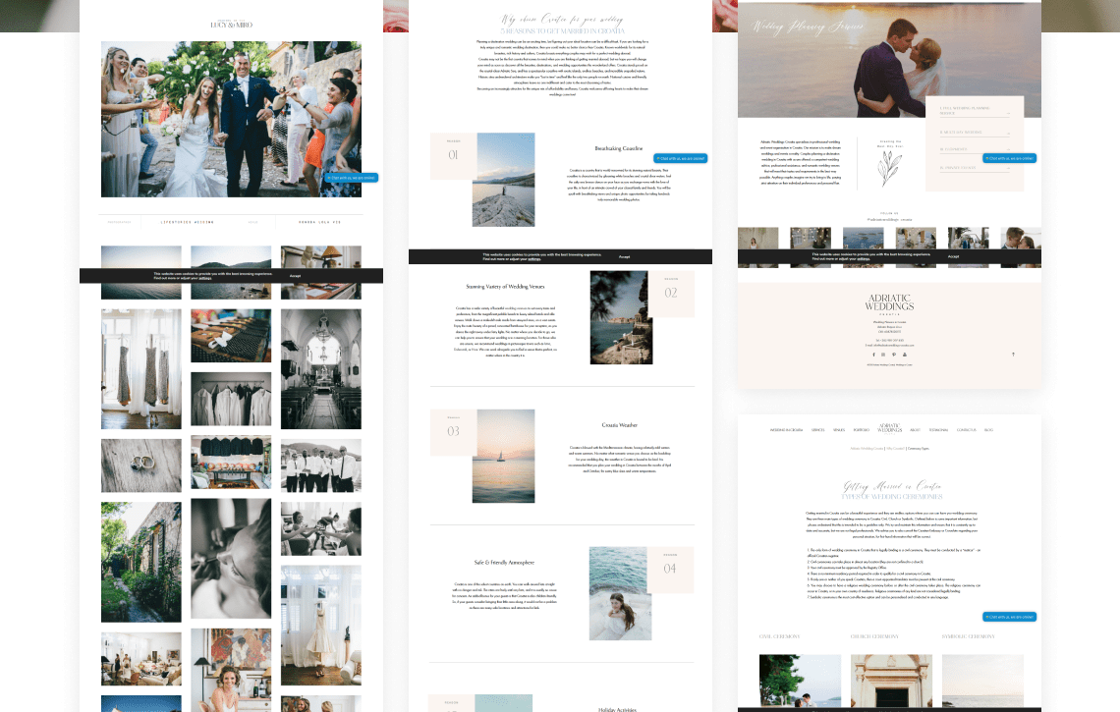The image size is (1120, 712).
Task: Click the back-to-top arrow in the footer
Action: pyautogui.click(x=1013, y=355)
